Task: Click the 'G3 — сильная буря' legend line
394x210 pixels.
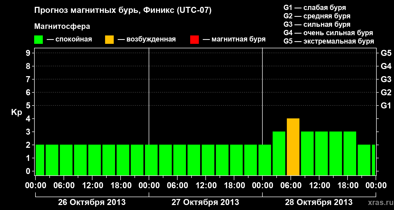Action: (x=317, y=24)
